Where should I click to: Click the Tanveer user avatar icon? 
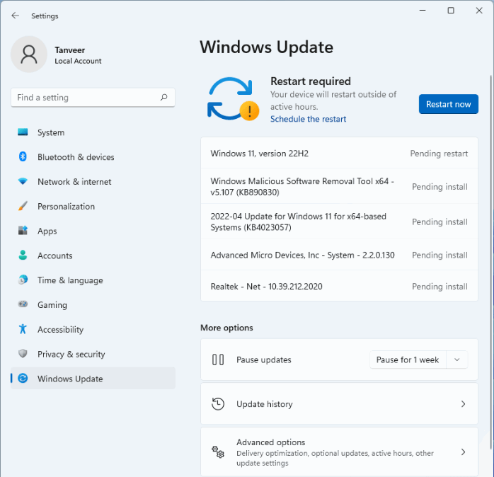29,54
